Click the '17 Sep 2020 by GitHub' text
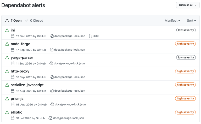Image resolution: width=201 pixels, height=124 pixels. click(x=31, y=50)
